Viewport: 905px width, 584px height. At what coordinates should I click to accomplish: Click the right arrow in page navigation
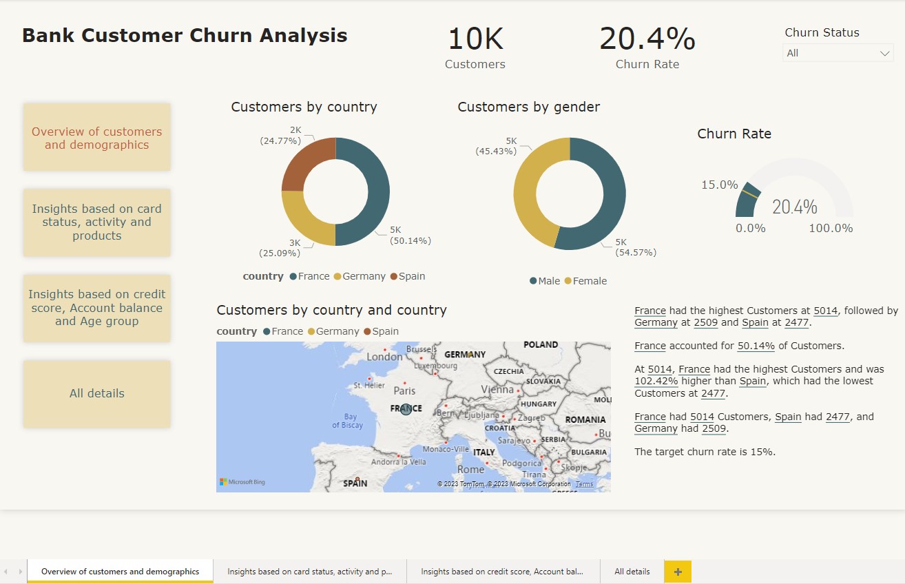tap(21, 571)
